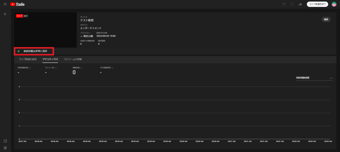Select the アナリティクス tab

tap(50, 59)
